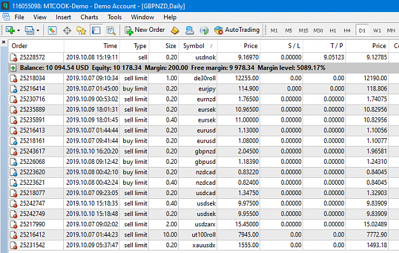Click the order icon for 25243617
Viewport: 399px width, 253px height.
(x=13, y=152)
